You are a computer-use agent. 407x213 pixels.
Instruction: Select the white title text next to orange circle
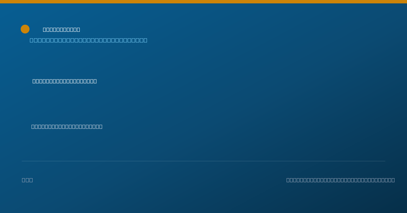[61, 30]
